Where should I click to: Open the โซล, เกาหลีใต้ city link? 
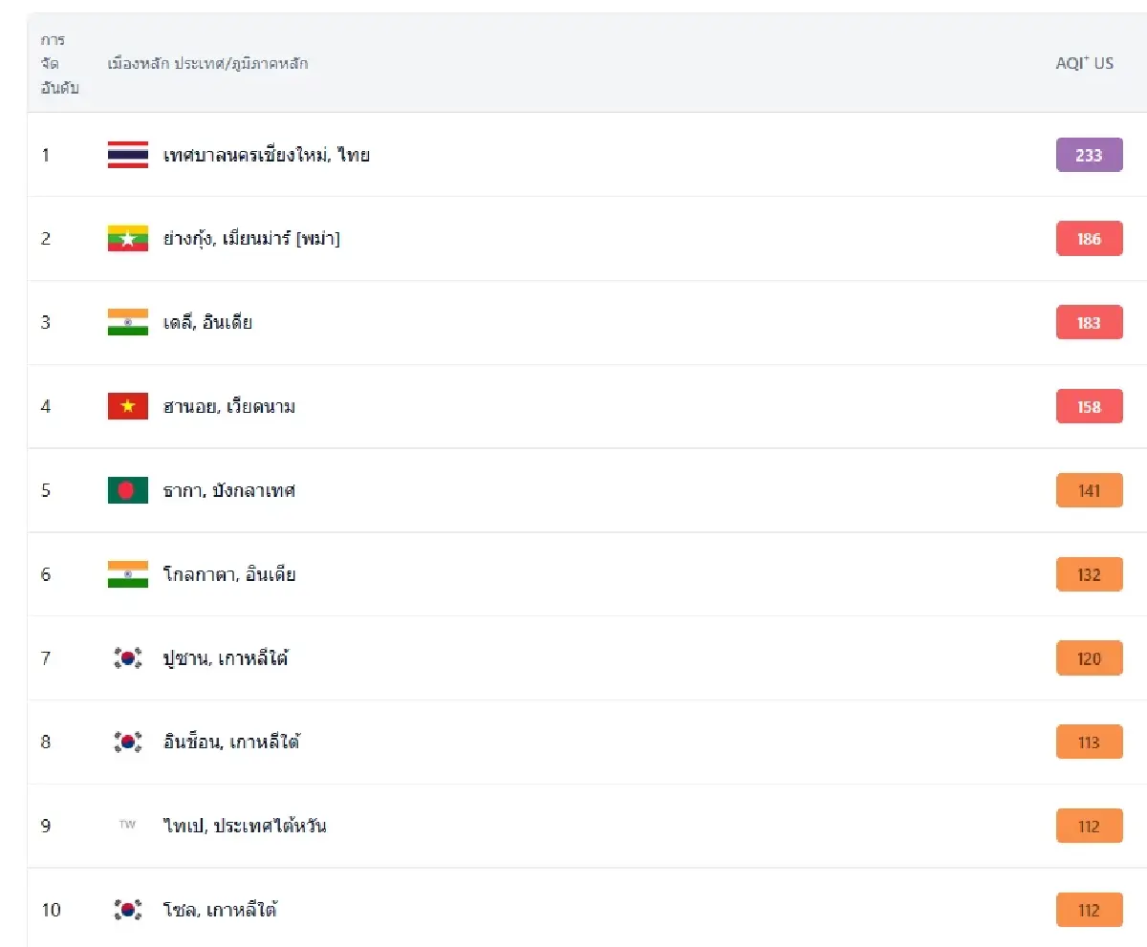click(220, 910)
